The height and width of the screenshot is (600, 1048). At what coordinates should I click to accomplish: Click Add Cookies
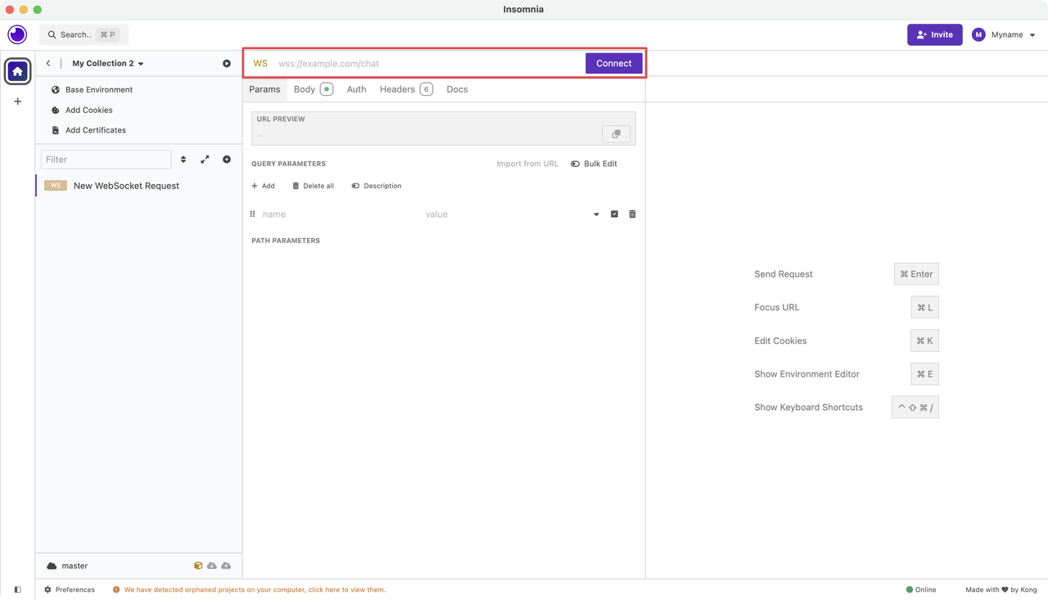pos(82,110)
